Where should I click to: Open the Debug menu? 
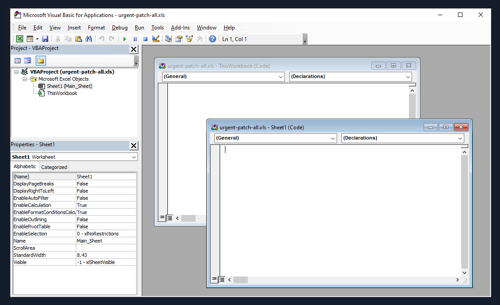[120, 28]
